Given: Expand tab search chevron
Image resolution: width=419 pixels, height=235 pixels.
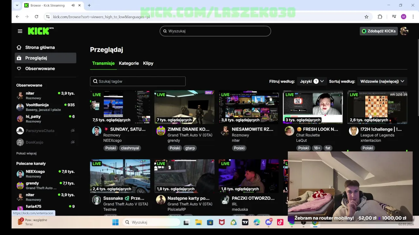Looking at the screenshot, I should [17, 6].
